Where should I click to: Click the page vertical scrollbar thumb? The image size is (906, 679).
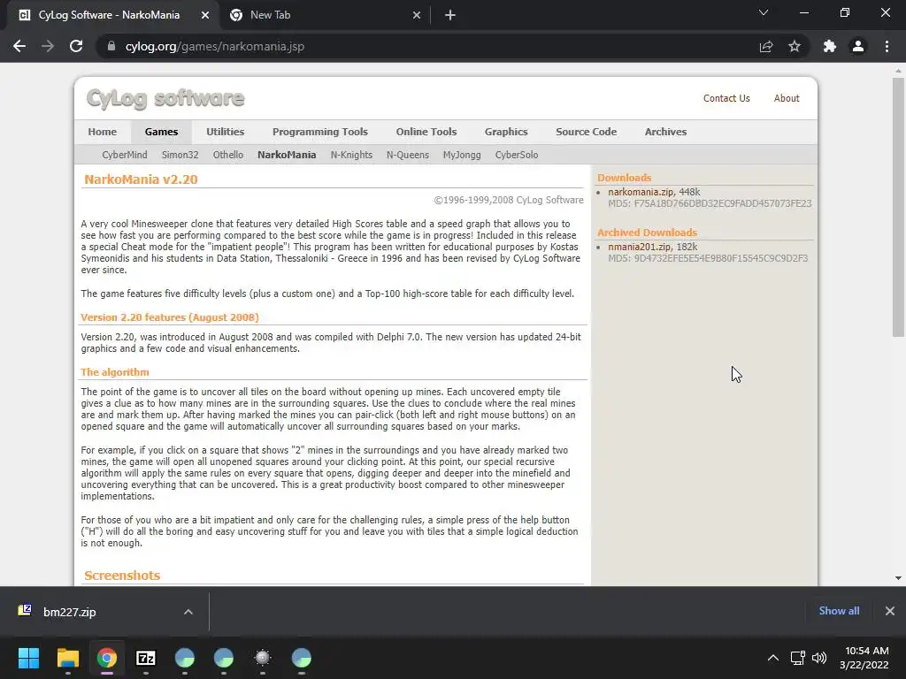tap(898, 207)
